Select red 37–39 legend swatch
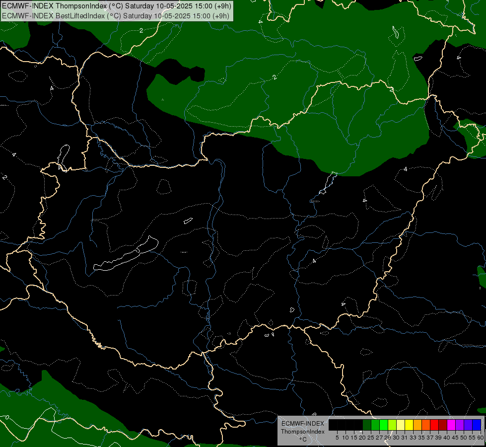486x447 pixels. click(x=434, y=425)
